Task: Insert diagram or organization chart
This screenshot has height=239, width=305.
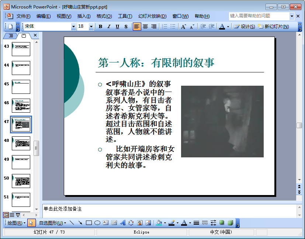Action: (131, 223)
